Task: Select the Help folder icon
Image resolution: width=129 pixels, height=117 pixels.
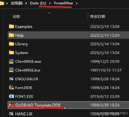Action: [x=11, y=35]
